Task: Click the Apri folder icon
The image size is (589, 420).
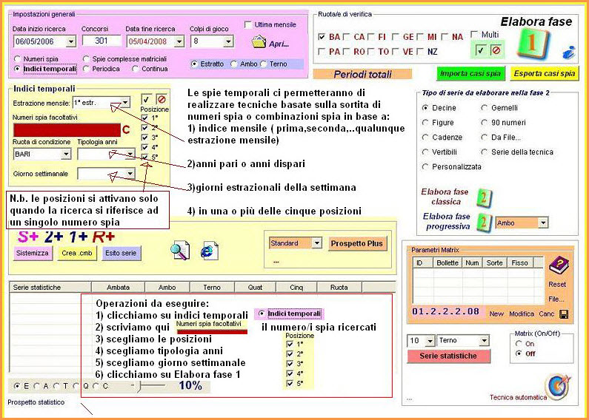Action: [x=259, y=41]
